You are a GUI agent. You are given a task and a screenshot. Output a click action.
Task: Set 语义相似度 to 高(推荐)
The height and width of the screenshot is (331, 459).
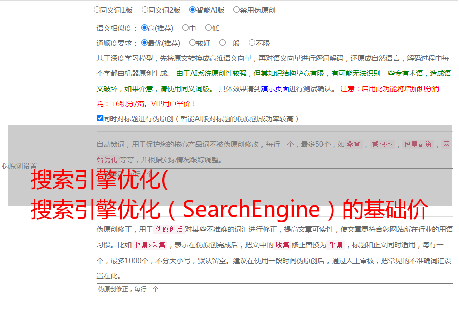[145, 28]
